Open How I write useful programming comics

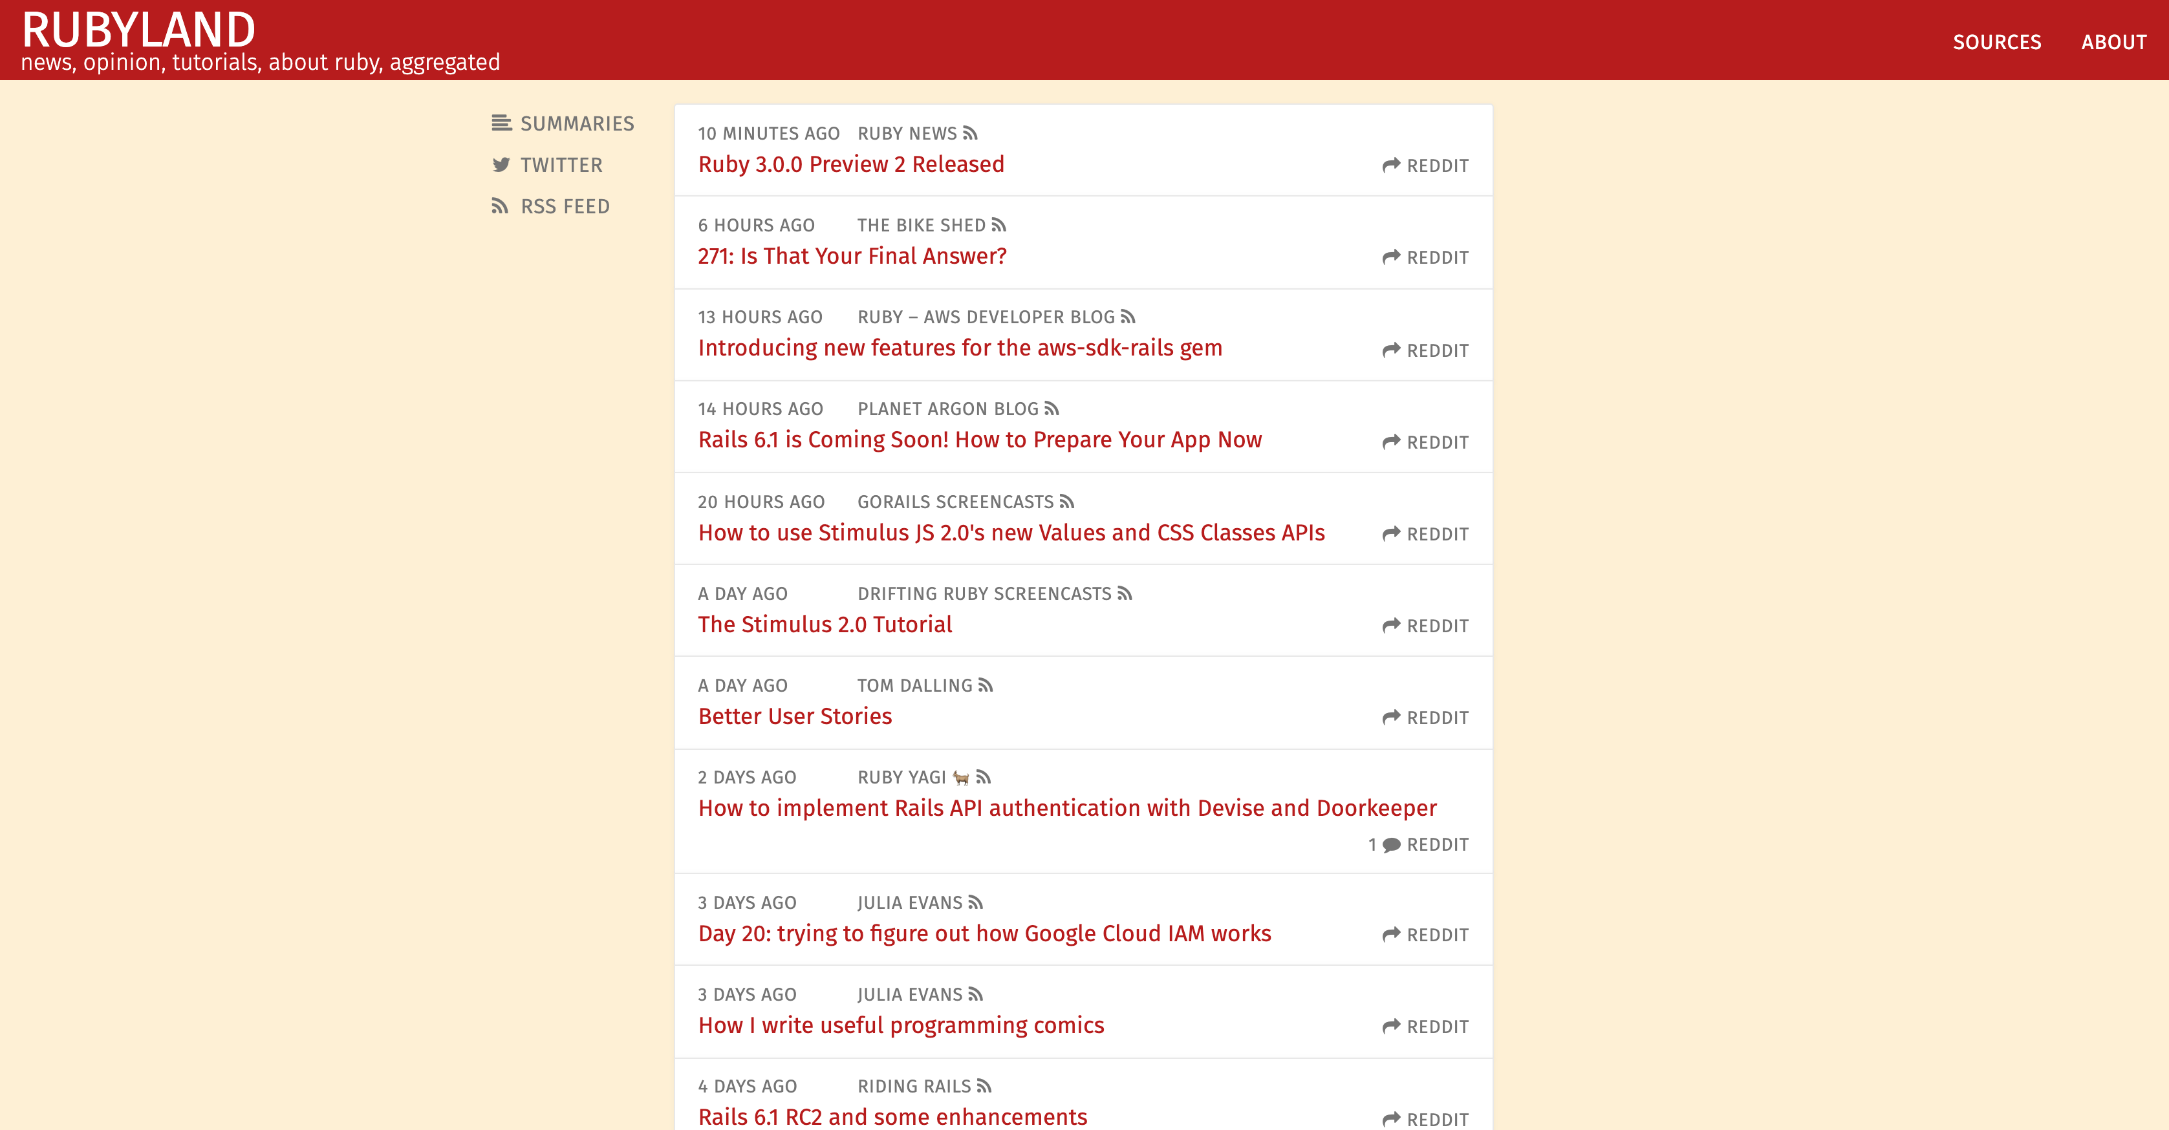tap(901, 1025)
